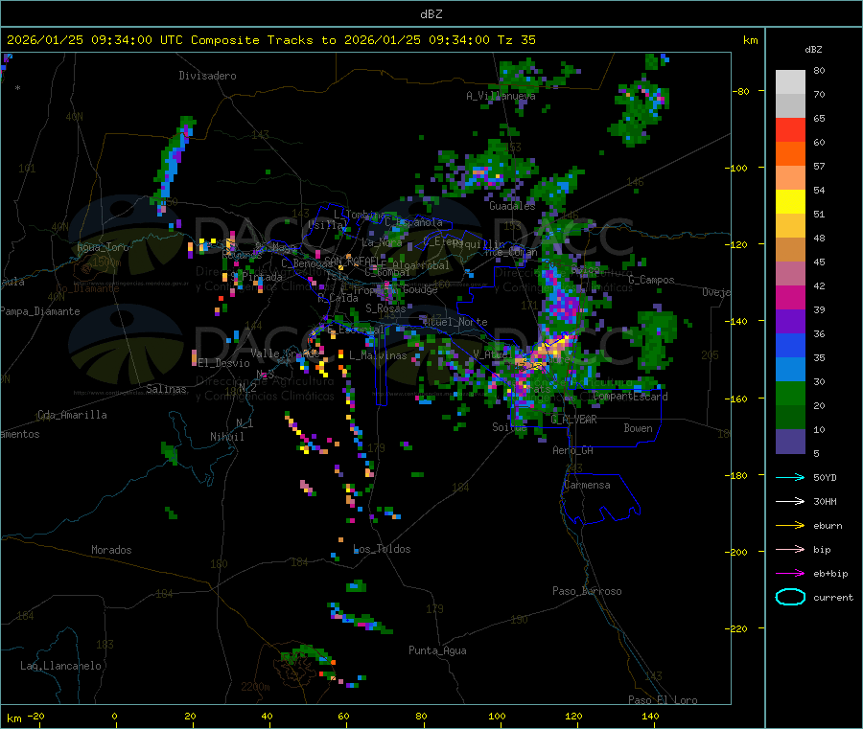Click the Salinas map label

point(166,389)
